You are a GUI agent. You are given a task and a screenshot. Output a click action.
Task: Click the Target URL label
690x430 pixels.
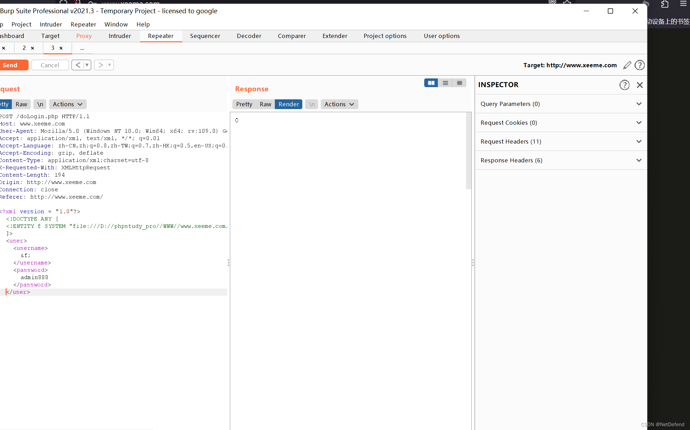click(570, 65)
